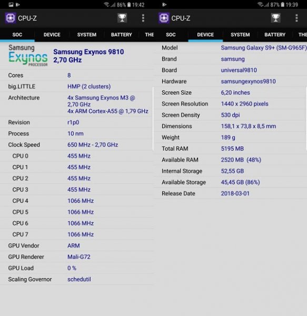This screenshot has width=307, height=316.
Task: Tap GPU Vendor value 'ARM'
Action: point(74,245)
